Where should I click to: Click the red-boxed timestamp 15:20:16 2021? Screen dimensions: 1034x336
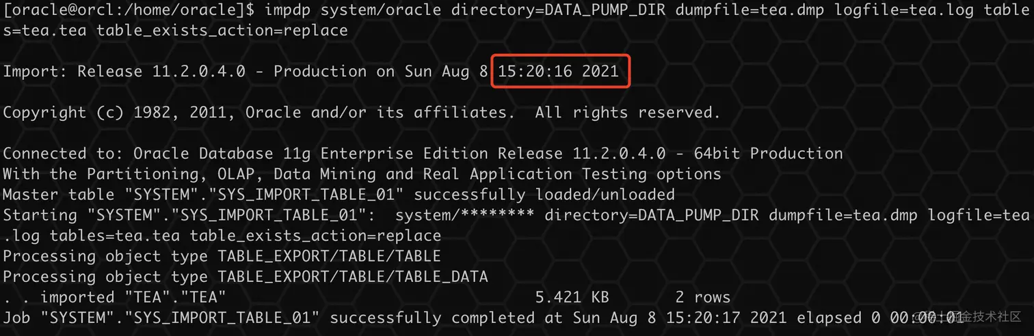[558, 72]
